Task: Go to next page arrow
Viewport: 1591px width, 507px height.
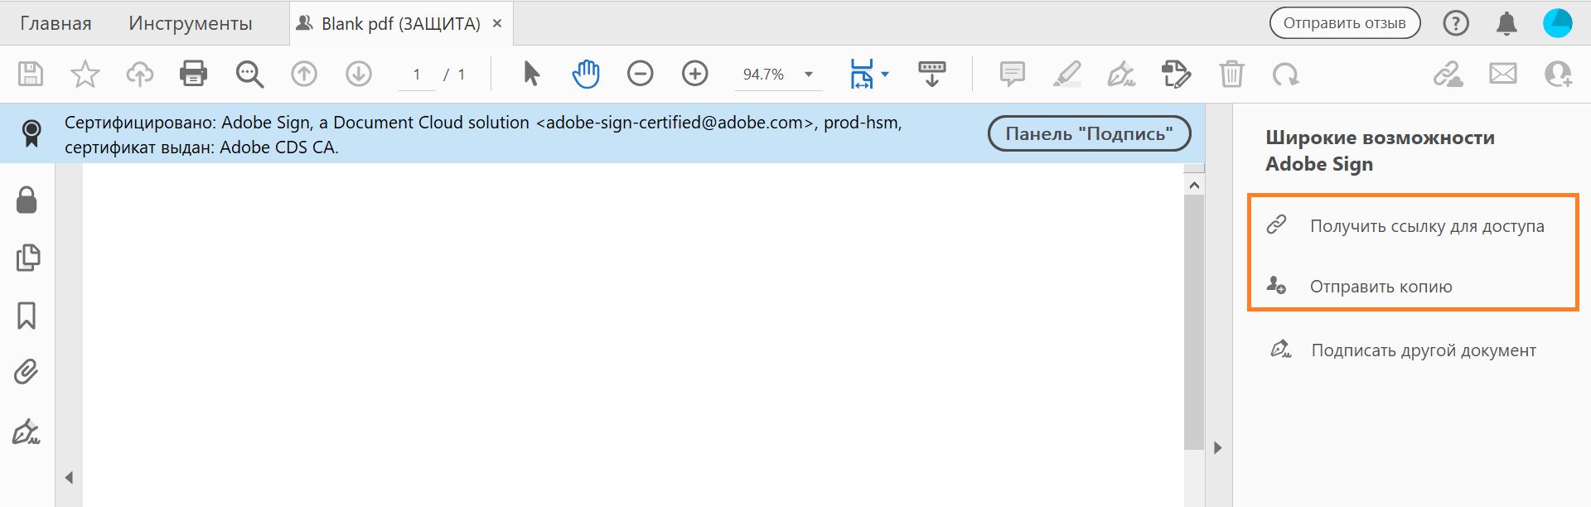Action: tap(359, 74)
